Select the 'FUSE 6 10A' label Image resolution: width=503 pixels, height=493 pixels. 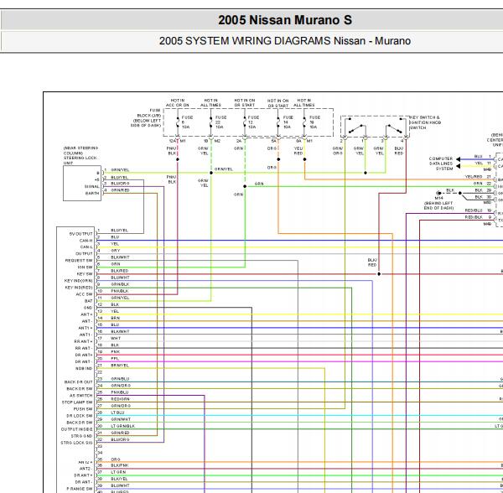coord(187,122)
